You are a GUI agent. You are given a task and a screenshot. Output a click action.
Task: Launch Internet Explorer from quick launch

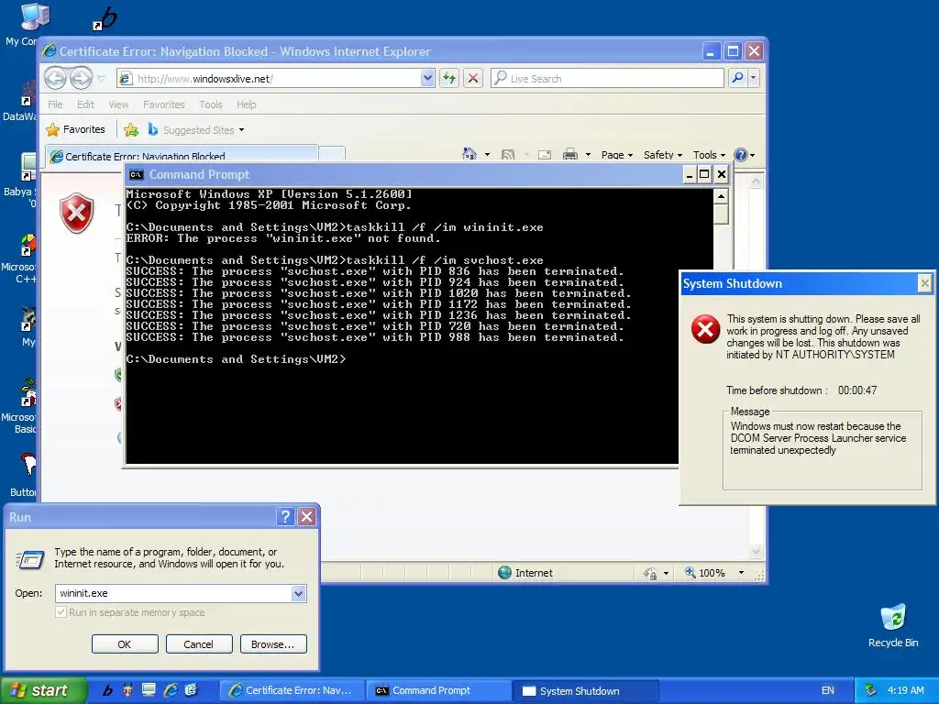tap(170, 690)
